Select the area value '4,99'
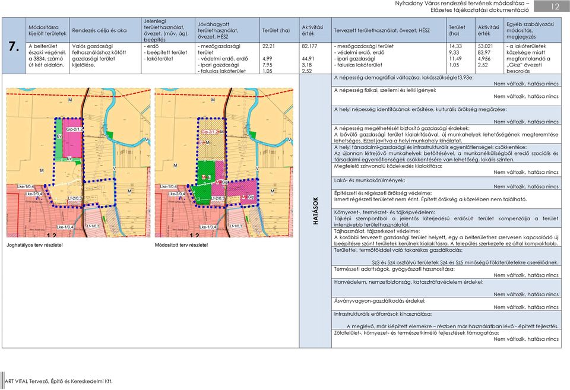This screenshot has height=390, width=570. (267, 59)
